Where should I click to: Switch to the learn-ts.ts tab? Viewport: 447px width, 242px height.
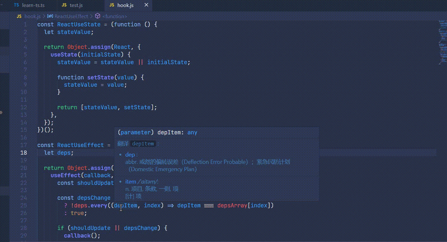coord(28,5)
